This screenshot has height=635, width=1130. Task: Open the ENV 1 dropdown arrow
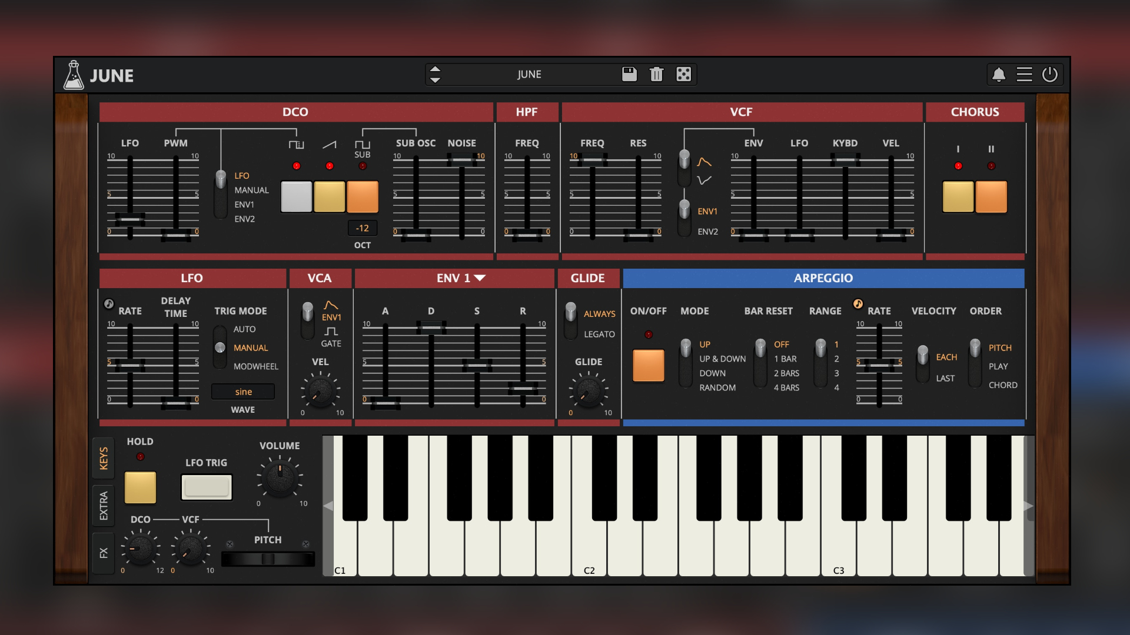click(x=480, y=278)
